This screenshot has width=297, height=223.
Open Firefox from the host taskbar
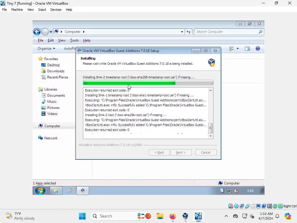click(x=173, y=216)
